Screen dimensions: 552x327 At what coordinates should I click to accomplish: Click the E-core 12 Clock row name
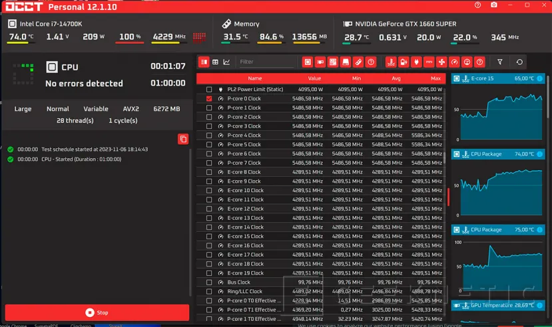[x=246, y=209]
